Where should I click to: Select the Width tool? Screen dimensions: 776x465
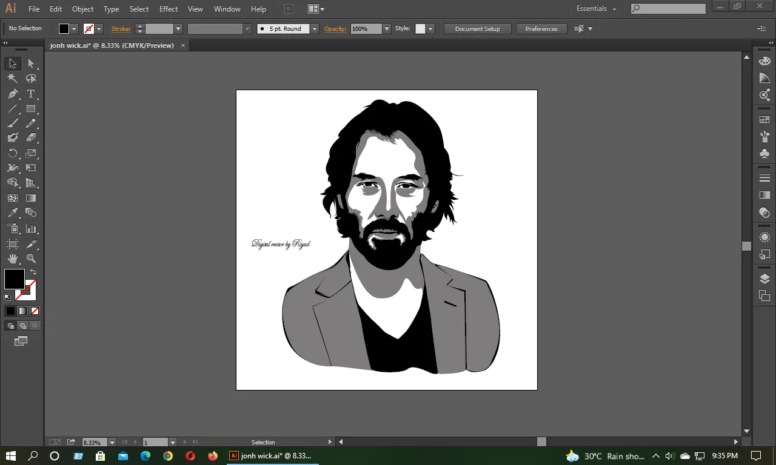tap(13, 168)
